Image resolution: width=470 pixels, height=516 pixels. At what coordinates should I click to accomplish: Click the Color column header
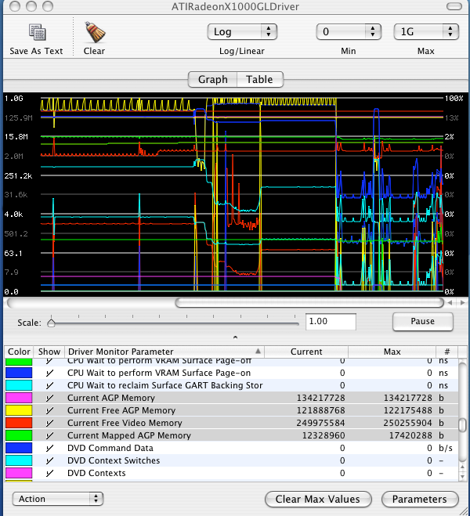[19, 352]
